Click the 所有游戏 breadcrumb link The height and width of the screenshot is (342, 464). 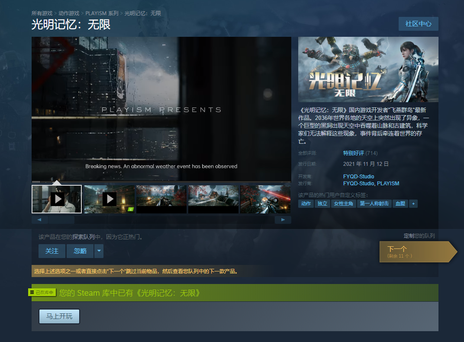pos(42,13)
